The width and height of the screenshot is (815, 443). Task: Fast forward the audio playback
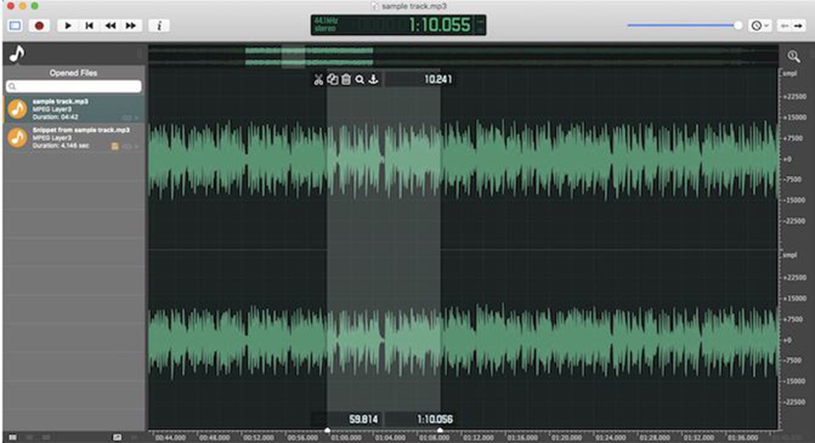[x=131, y=25]
